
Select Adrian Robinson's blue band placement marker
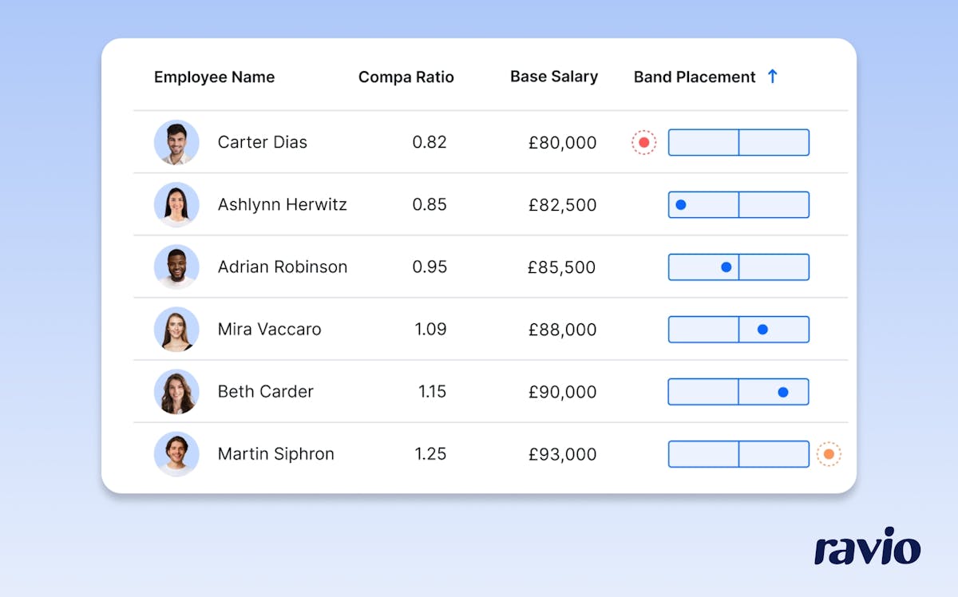[725, 267]
